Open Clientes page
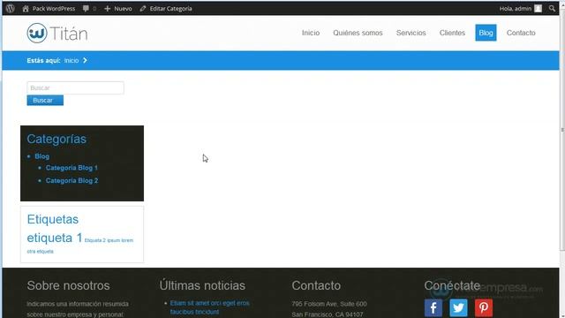This screenshot has height=318, width=565. pos(452,33)
